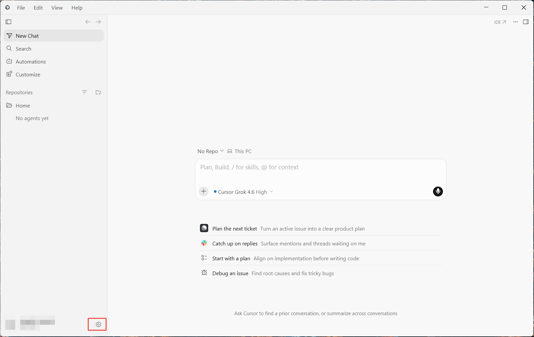Add a repository with the folder-plus icon
The image size is (534, 337).
(x=98, y=92)
